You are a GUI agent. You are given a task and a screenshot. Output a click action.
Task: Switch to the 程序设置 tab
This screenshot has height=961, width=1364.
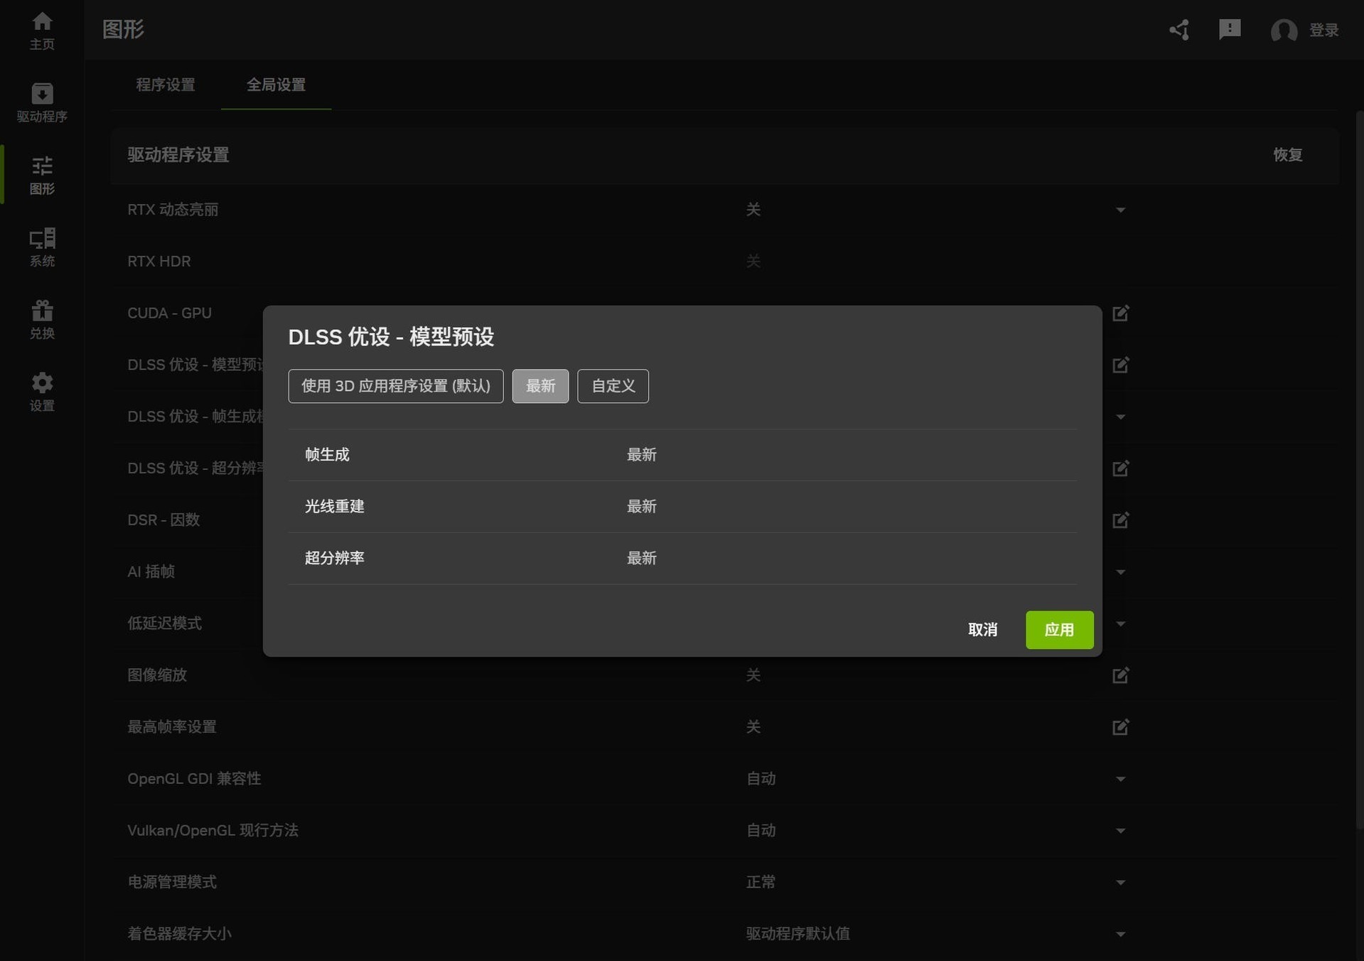click(165, 85)
